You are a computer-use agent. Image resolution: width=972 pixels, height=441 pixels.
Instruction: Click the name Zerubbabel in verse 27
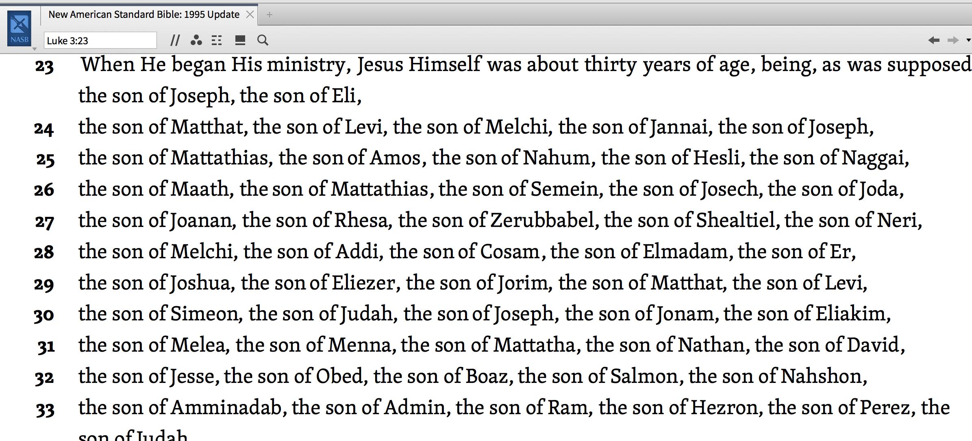(542, 220)
